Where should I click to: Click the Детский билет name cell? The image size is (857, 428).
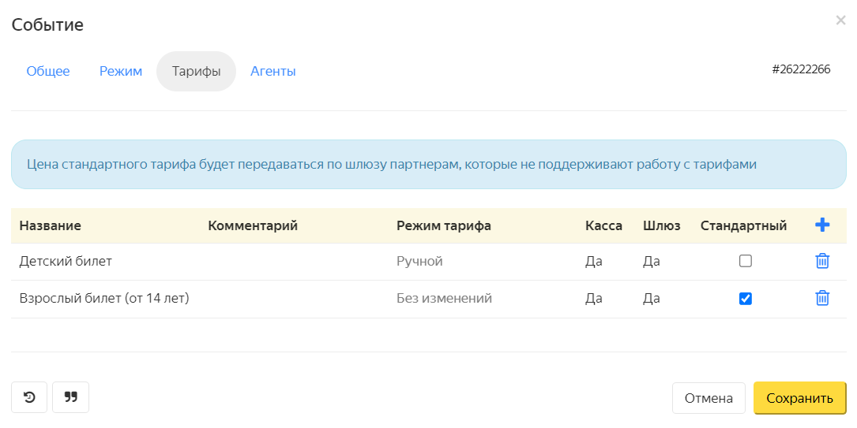(66, 261)
